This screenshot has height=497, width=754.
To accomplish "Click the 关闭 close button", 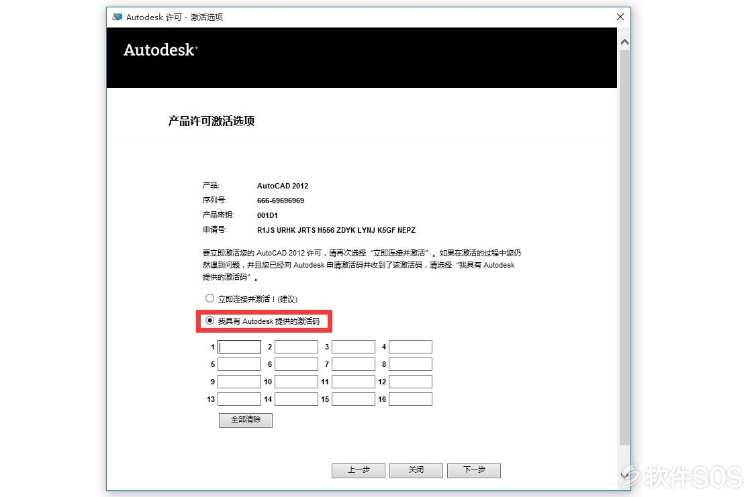I will [416, 471].
